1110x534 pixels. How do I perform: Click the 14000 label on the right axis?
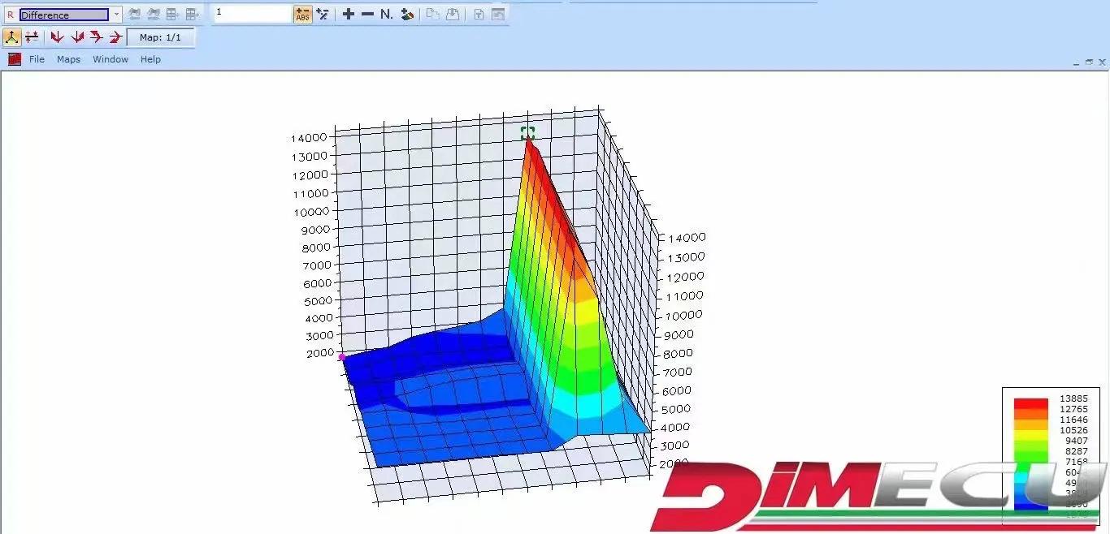pyautogui.click(x=687, y=238)
